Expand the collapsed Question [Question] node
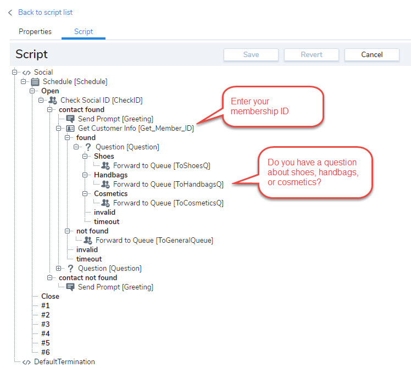The height and width of the screenshot is (384, 411). (x=58, y=269)
